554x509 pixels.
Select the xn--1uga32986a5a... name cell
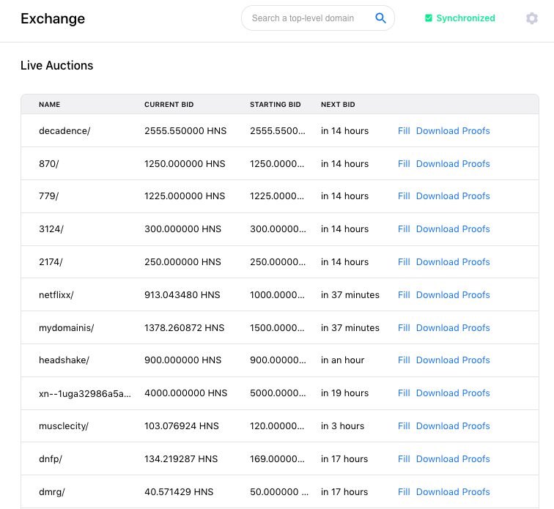point(85,393)
